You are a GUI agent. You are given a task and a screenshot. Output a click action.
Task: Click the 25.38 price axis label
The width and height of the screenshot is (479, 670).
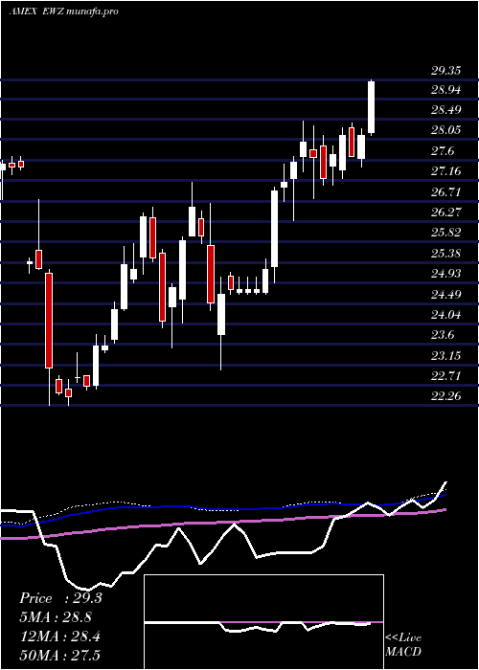(x=445, y=254)
